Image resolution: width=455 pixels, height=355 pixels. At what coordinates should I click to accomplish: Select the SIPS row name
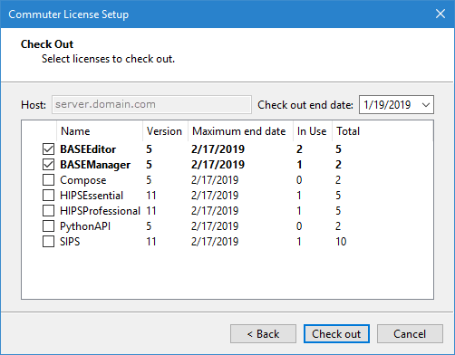point(70,242)
